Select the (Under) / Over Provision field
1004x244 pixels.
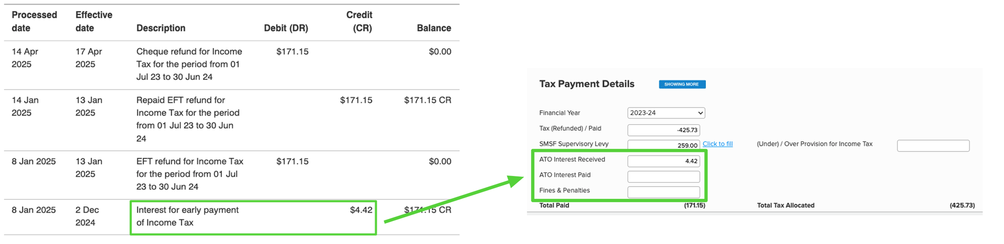pyautogui.click(x=933, y=146)
